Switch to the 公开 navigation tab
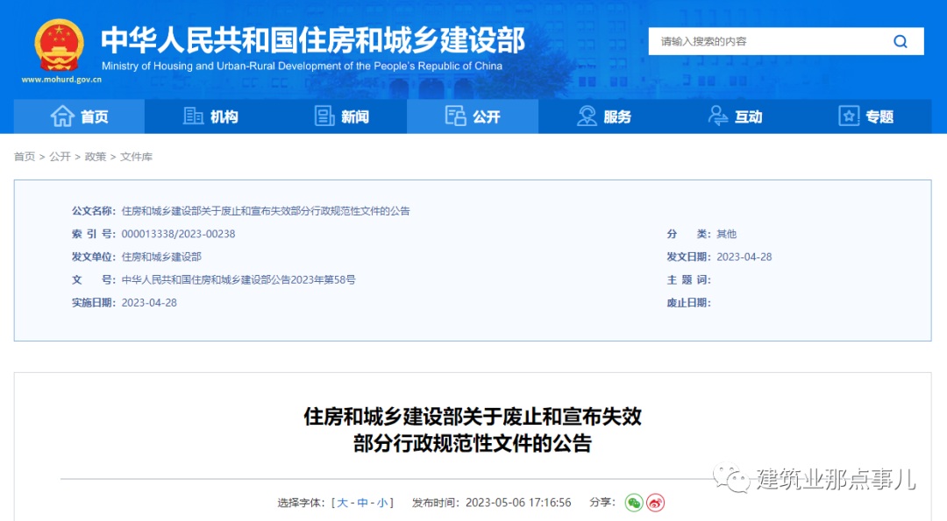Viewport: 947px width, 521px height. (473, 116)
